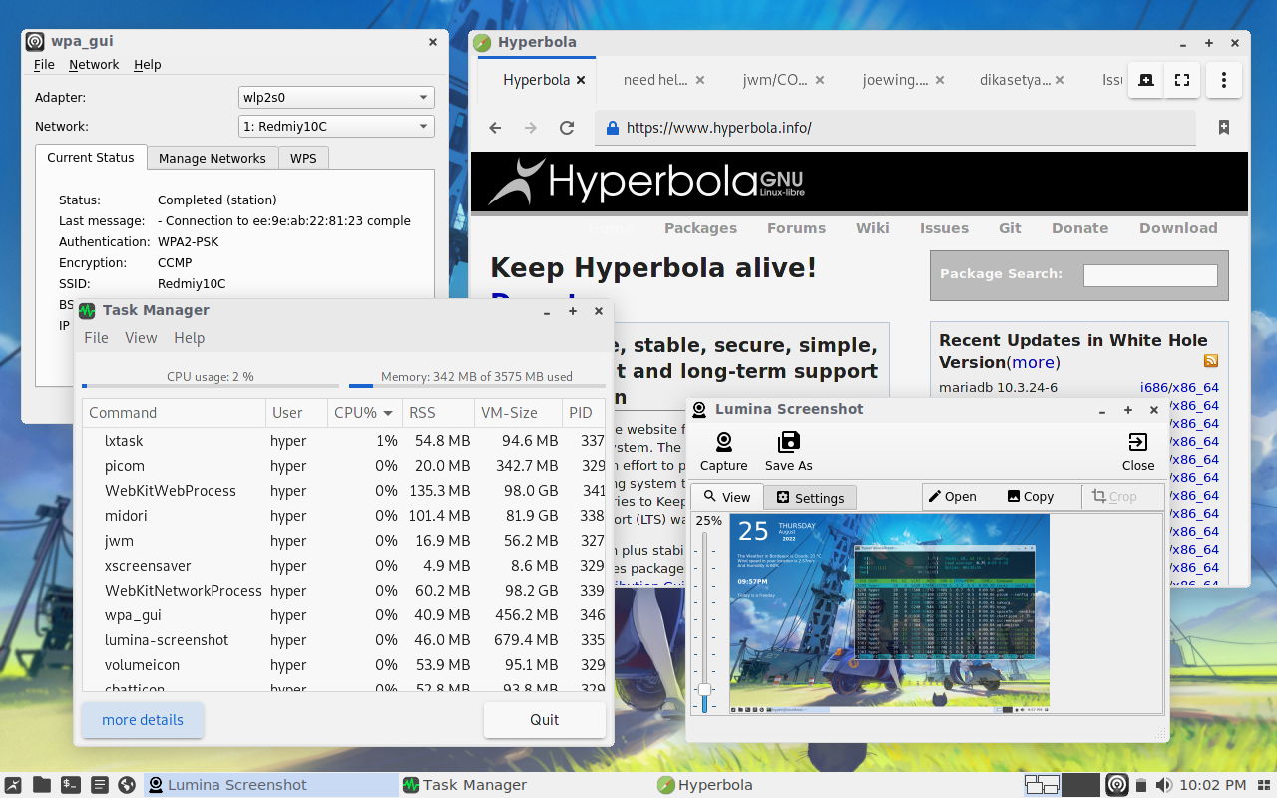Switch to the Manage Networks tab
This screenshot has width=1277, height=798.
coord(212,158)
